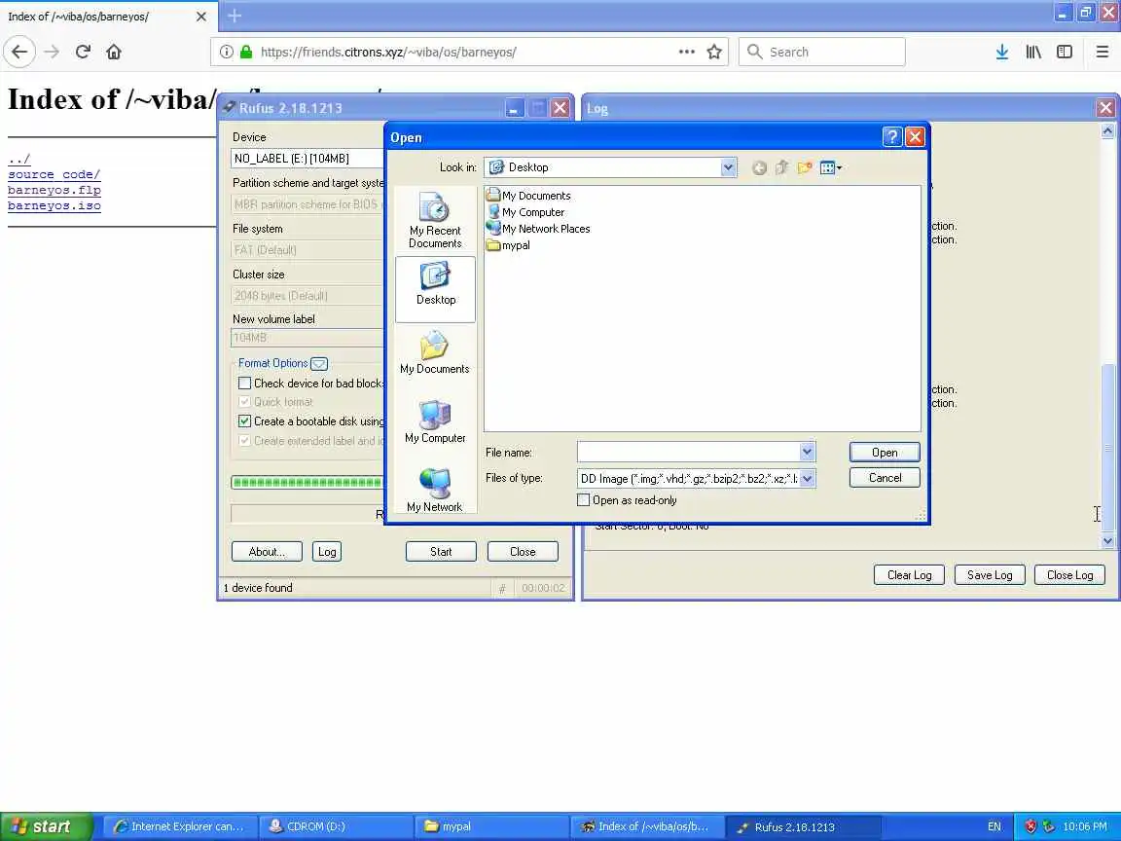The image size is (1121, 841).
Task: Open a new Firefox tab
Action: (x=235, y=15)
